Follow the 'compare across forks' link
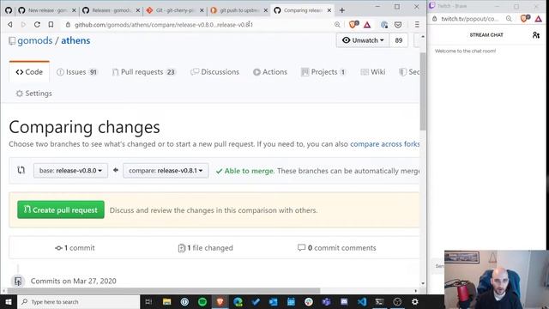 pyautogui.click(x=385, y=144)
